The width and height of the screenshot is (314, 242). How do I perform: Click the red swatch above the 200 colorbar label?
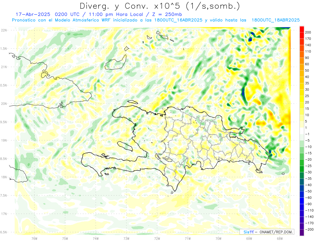[x=302, y=29]
